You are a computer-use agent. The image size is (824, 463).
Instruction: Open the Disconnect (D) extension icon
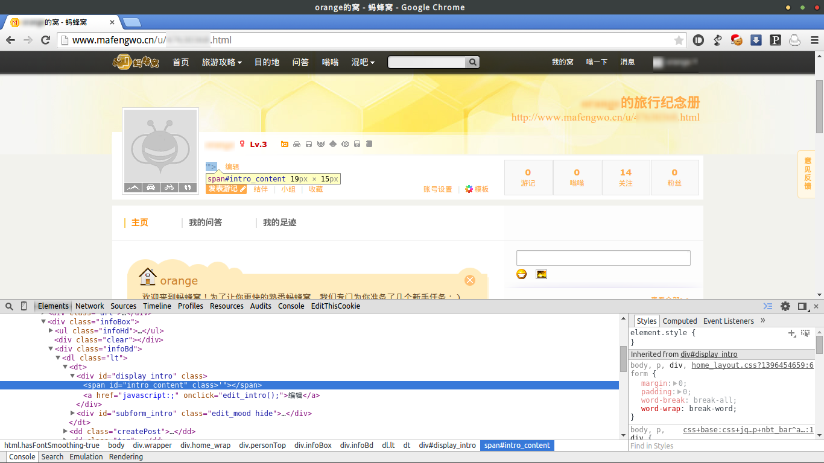tap(698, 40)
